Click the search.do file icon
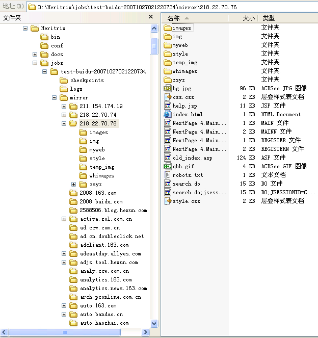 tap(168, 184)
